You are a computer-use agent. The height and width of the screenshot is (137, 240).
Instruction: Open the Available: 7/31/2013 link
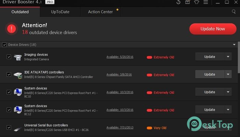pyautogui.click(x=120, y=127)
